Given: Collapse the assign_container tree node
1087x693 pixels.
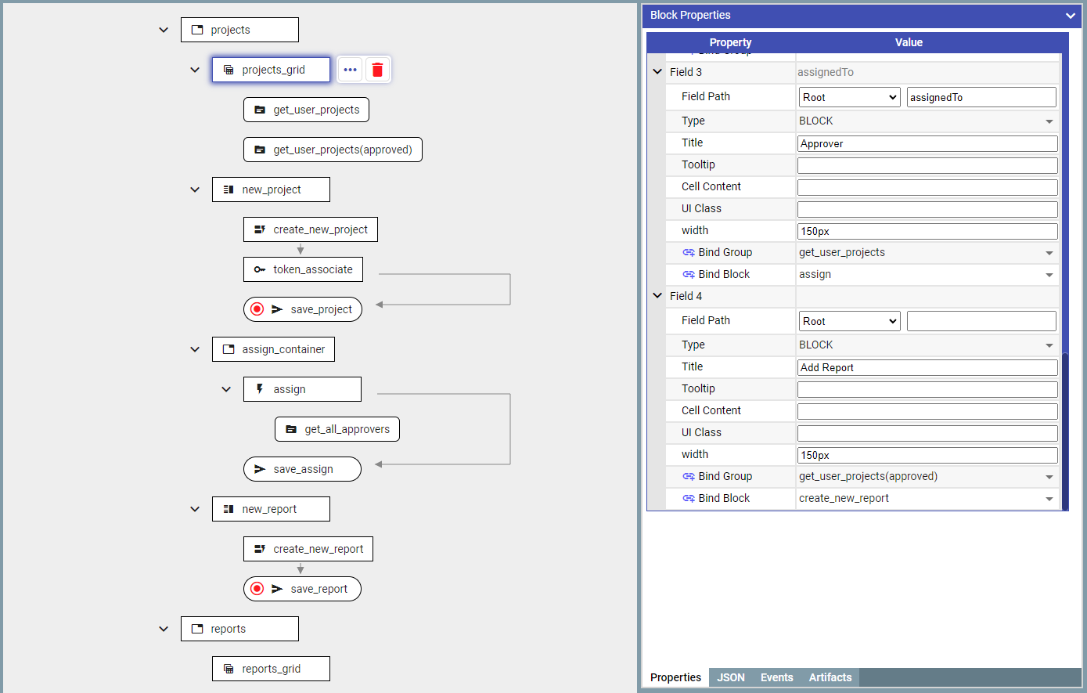Looking at the screenshot, I should [x=195, y=349].
